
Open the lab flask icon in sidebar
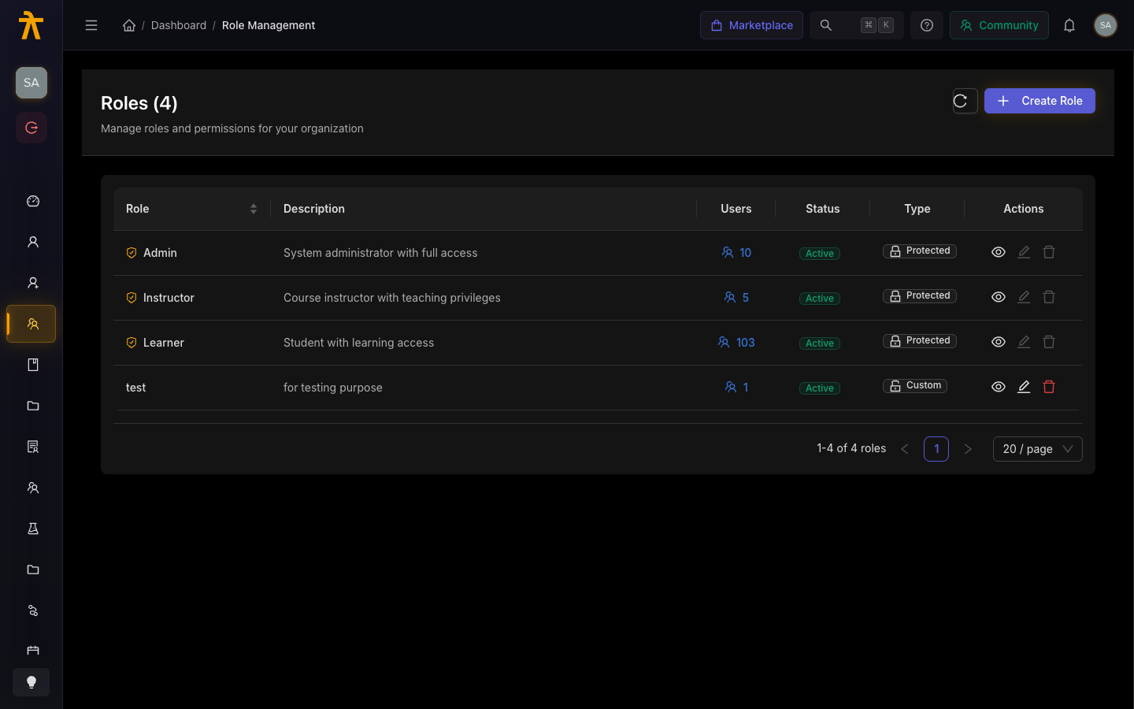(x=33, y=529)
